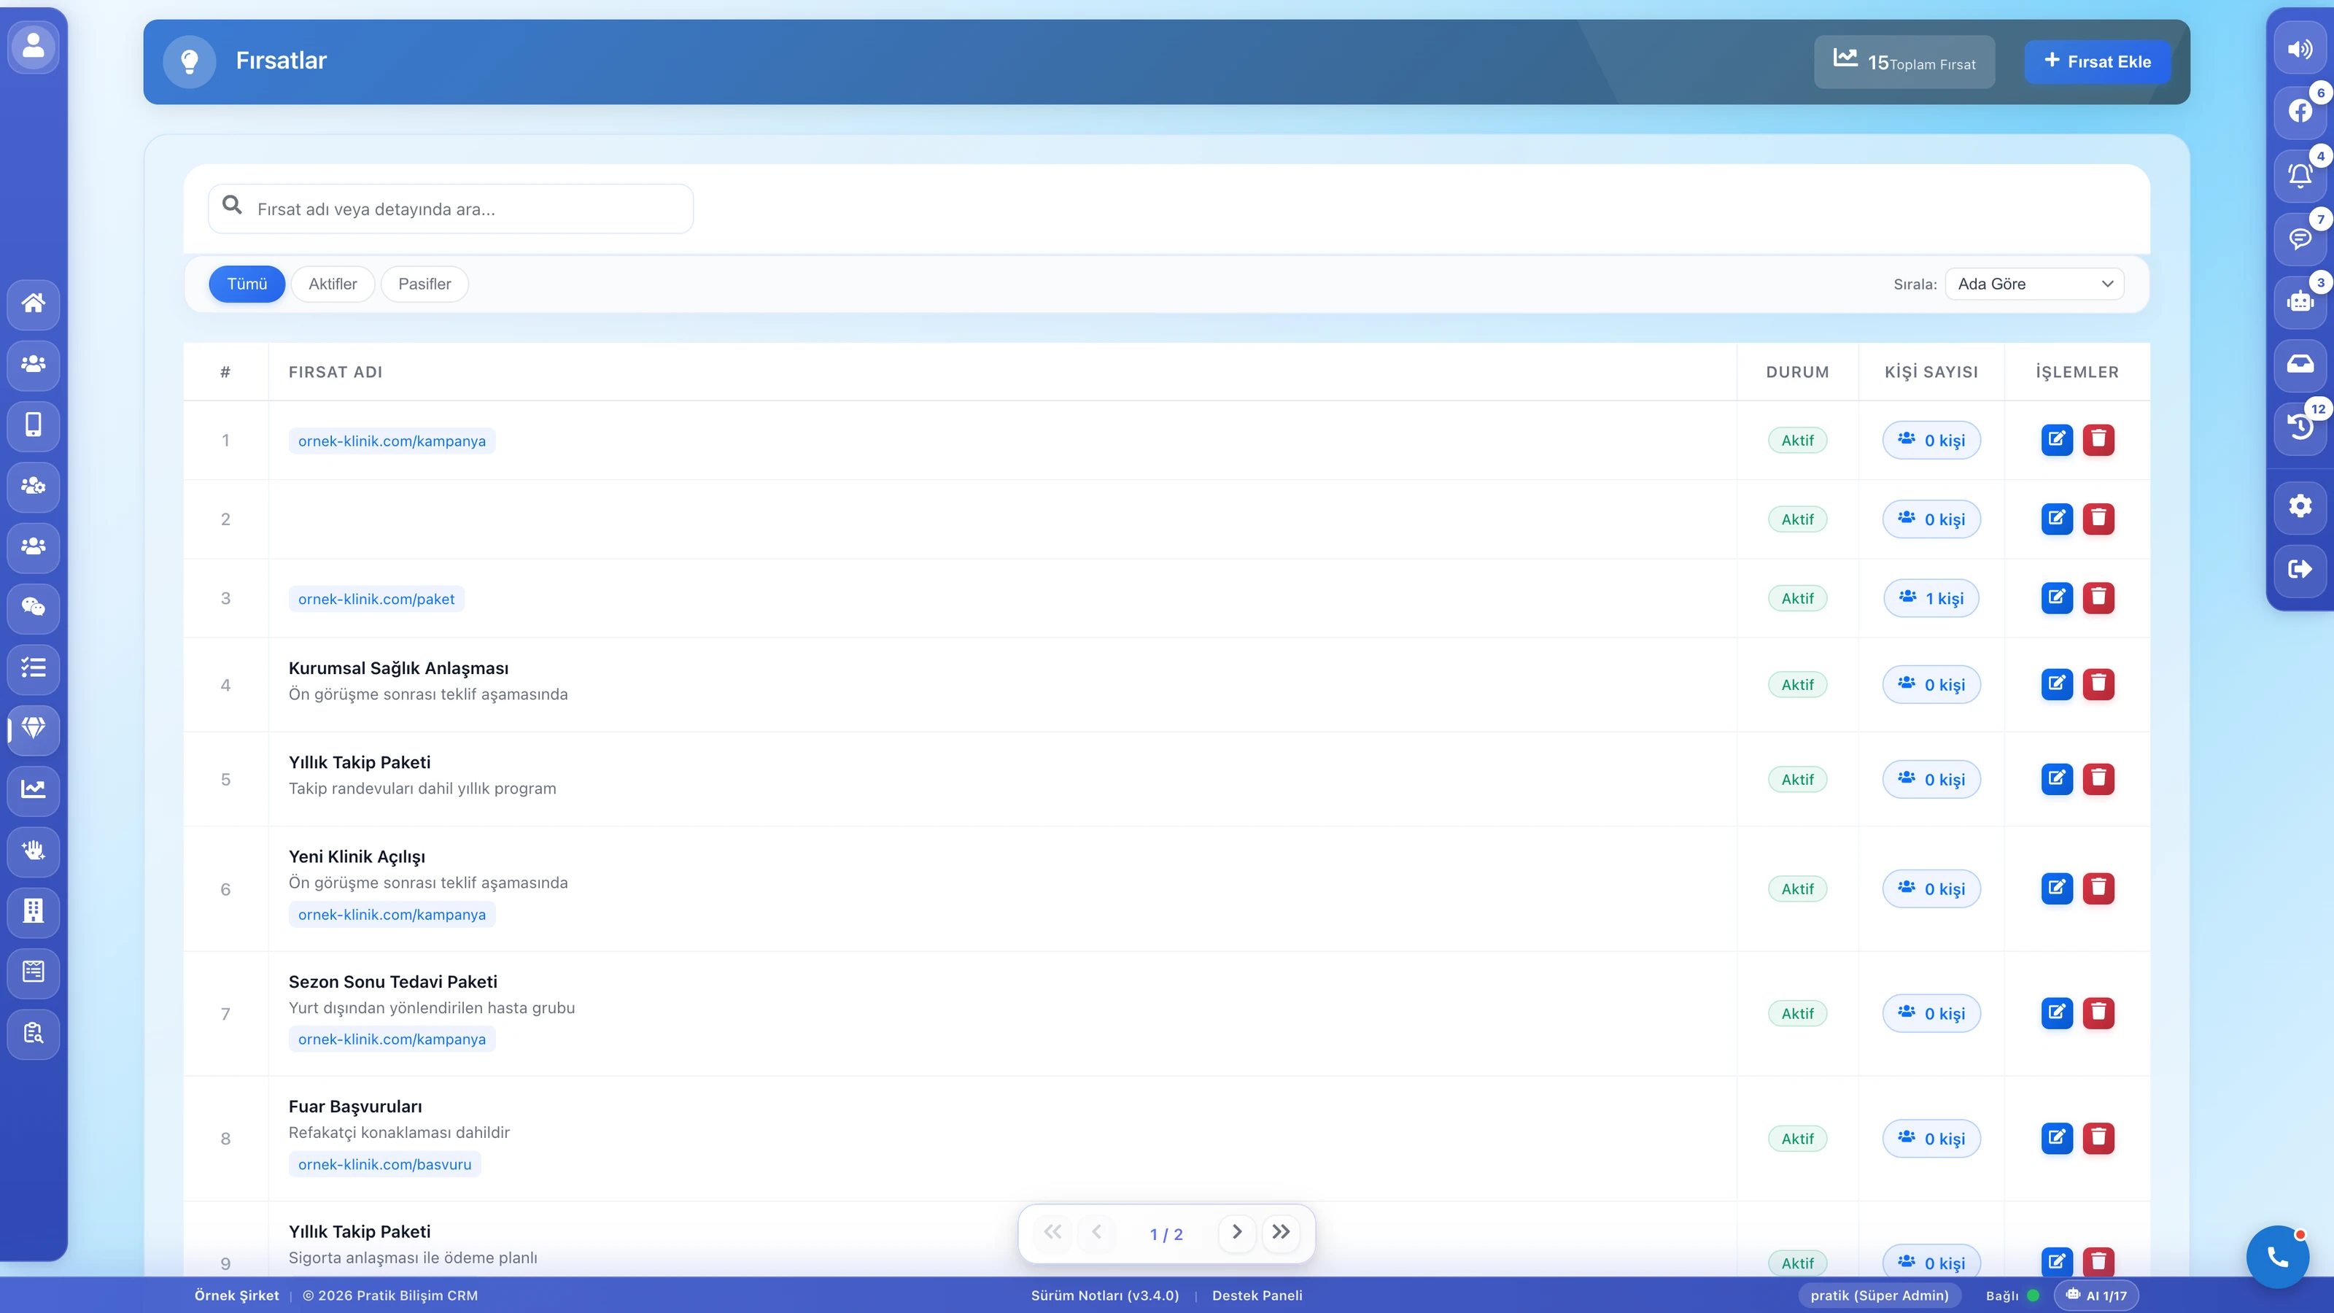Open the Sırala 'Ada Göre' dropdown
The image size is (2334, 1313).
2034,284
